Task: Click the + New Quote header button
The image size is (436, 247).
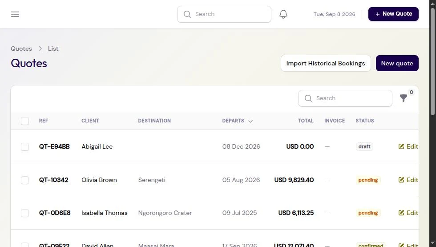Action: pos(393,14)
